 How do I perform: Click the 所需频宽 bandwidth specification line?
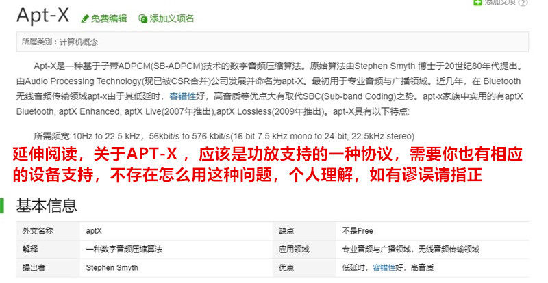click(x=224, y=136)
